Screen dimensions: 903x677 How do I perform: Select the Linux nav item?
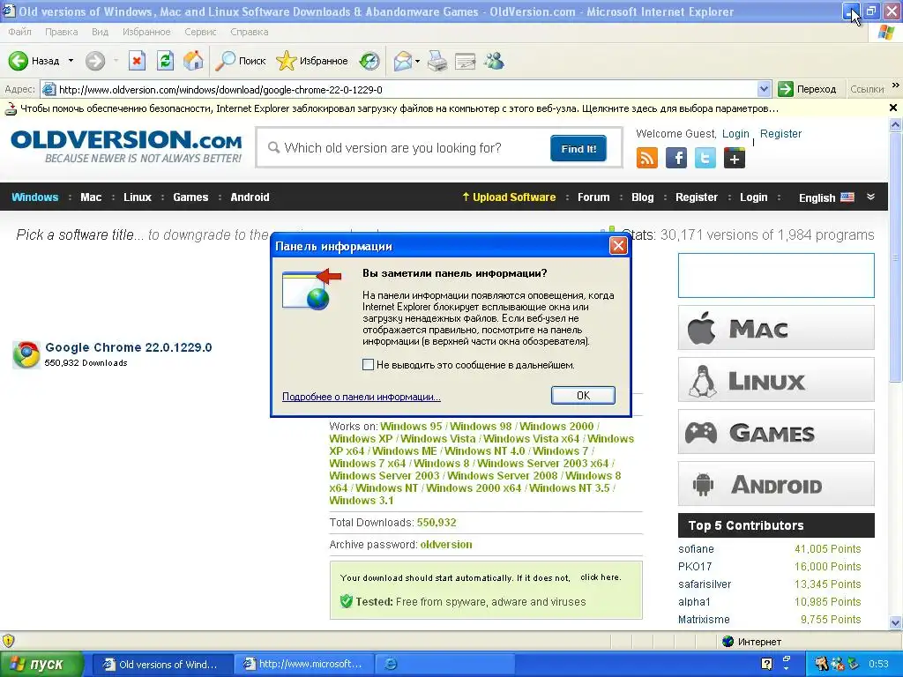pos(138,197)
